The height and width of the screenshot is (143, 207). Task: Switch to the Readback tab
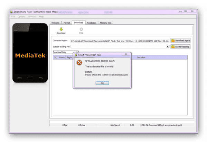(91, 23)
